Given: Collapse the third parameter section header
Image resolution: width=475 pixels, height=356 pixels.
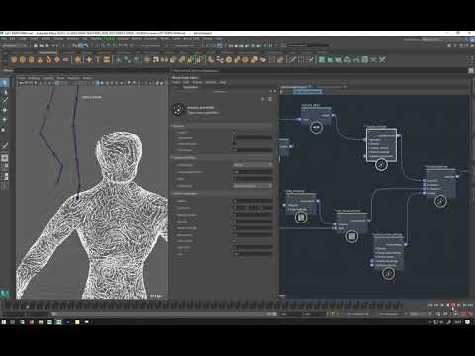Looking at the screenshot, I should tap(222, 194).
